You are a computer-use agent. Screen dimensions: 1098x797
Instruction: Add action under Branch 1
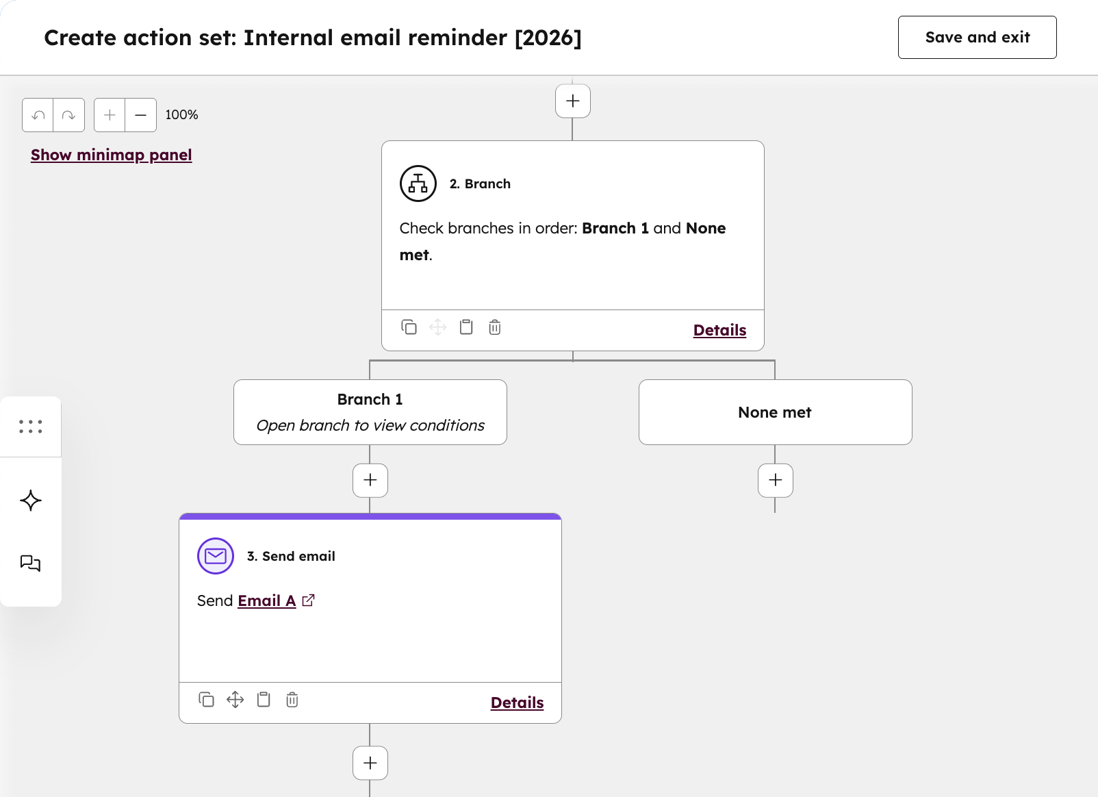pyautogui.click(x=370, y=480)
